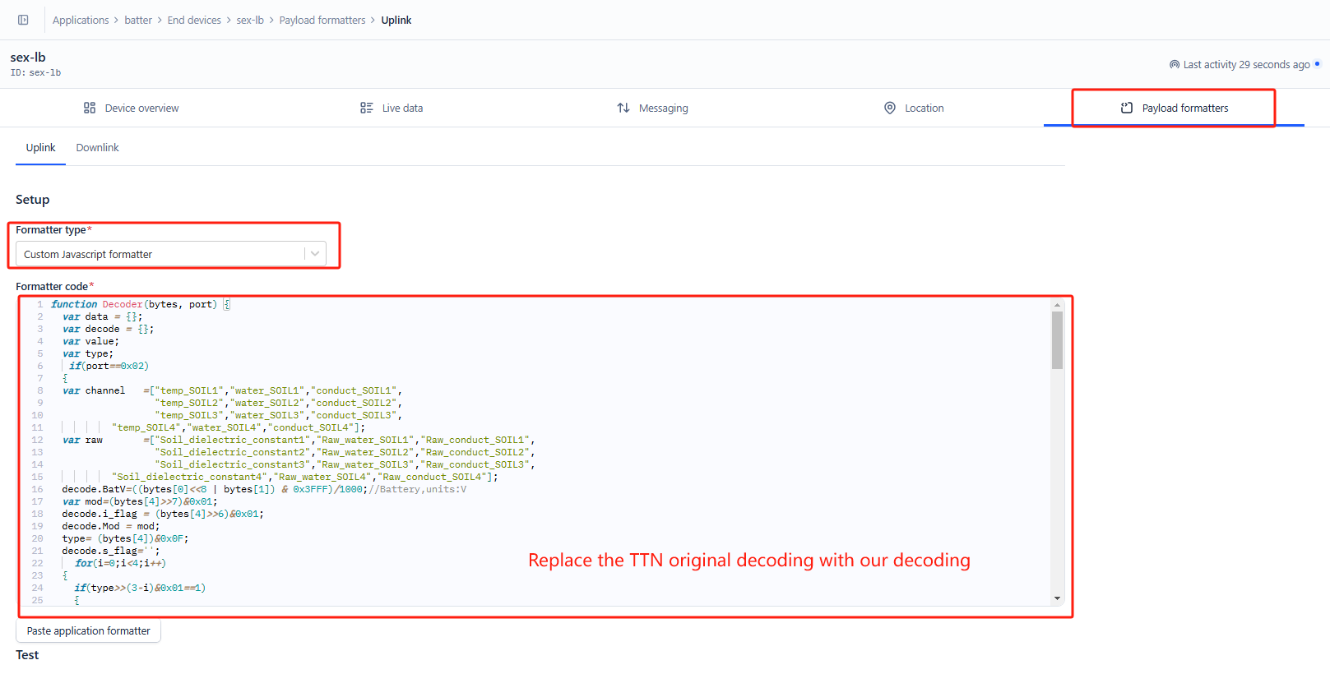
Task: Click the Payload formatters code icon
Action: tap(1127, 108)
